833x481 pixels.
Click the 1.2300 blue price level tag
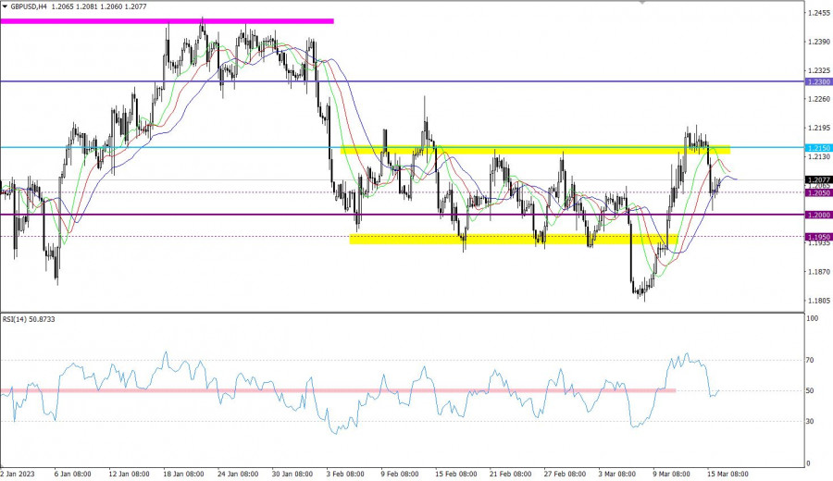[818, 82]
